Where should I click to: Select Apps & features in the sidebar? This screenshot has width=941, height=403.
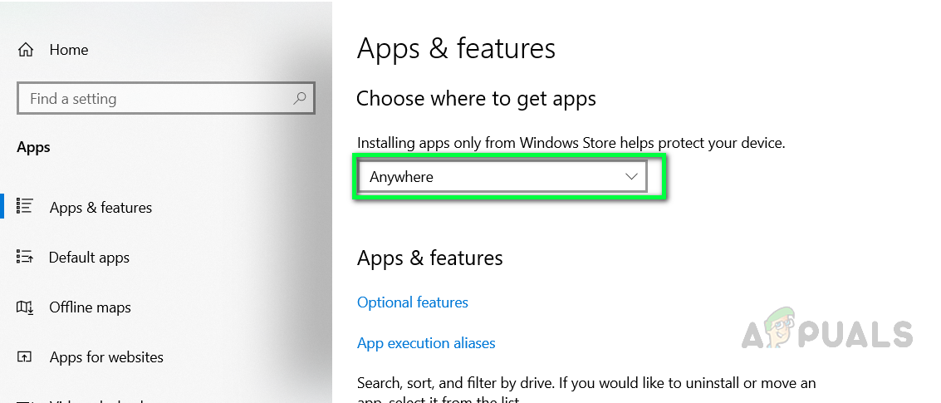[100, 208]
